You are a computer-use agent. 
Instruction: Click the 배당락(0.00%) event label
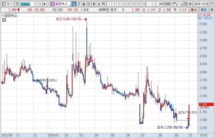pos(47,80)
